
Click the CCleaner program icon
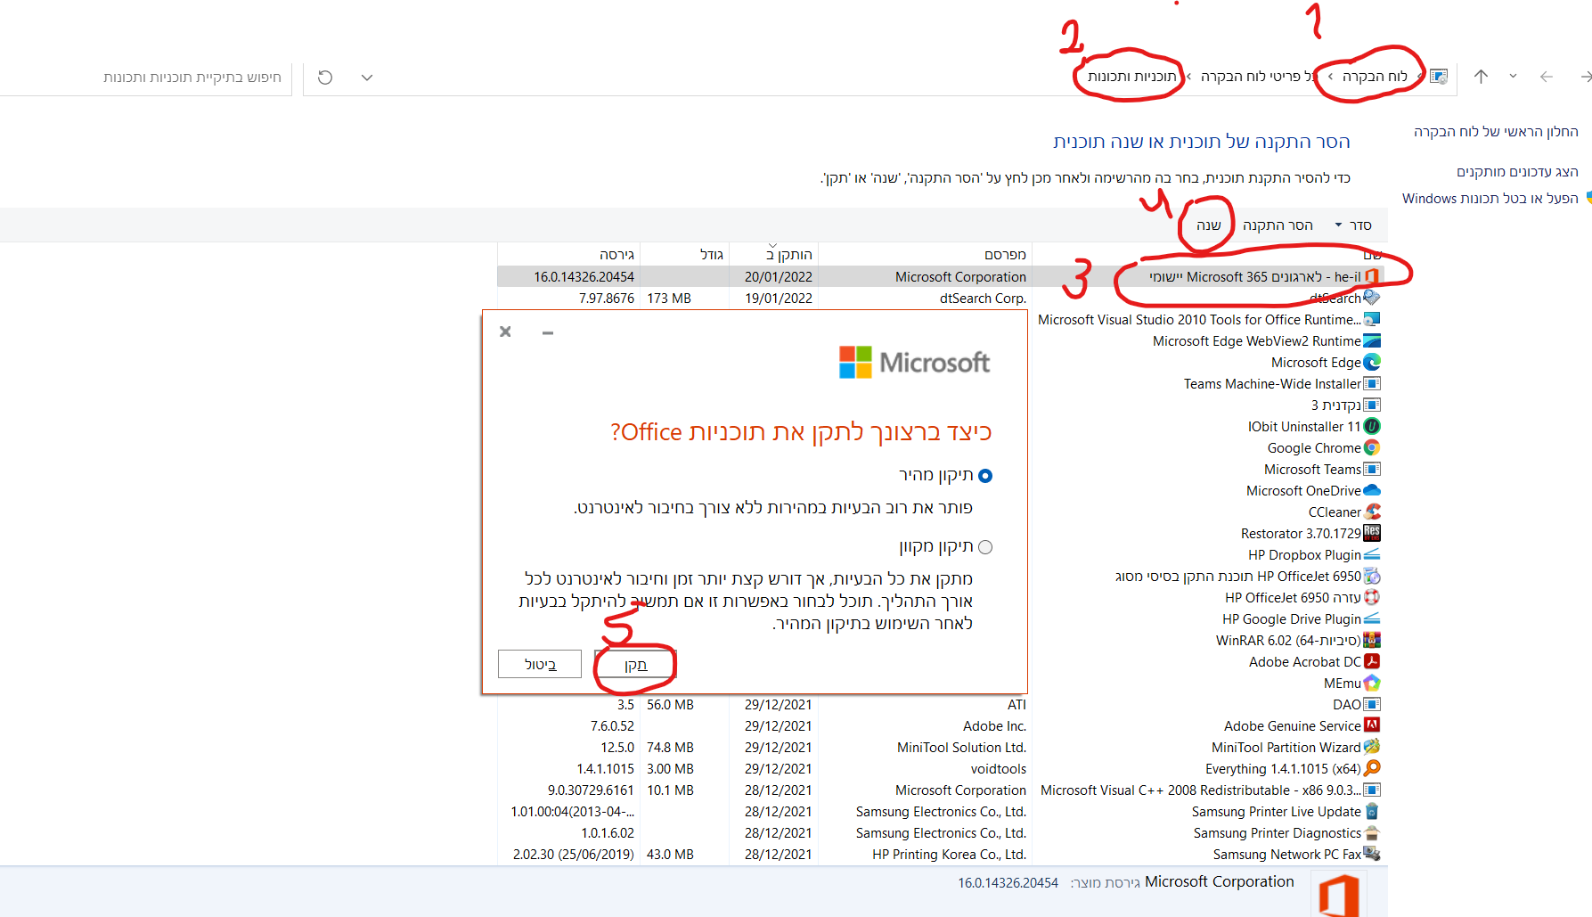1372,512
